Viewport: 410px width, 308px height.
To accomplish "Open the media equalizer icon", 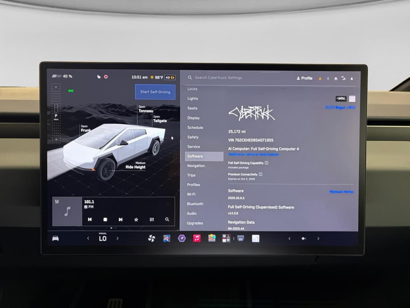I will [152, 219].
